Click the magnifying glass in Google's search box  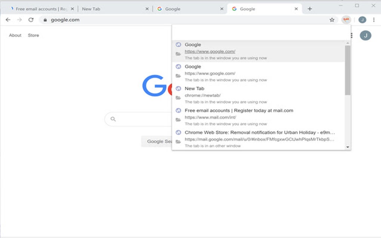[x=113, y=119]
